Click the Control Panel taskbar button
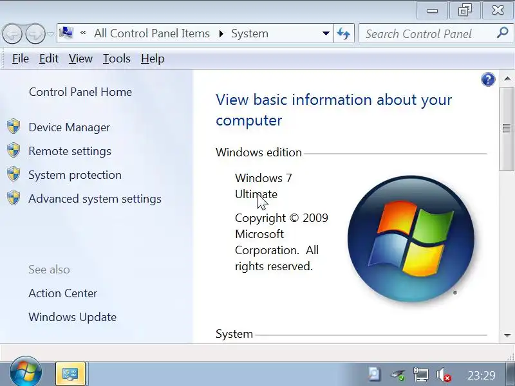This screenshot has height=386, width=515. (70, 374)
